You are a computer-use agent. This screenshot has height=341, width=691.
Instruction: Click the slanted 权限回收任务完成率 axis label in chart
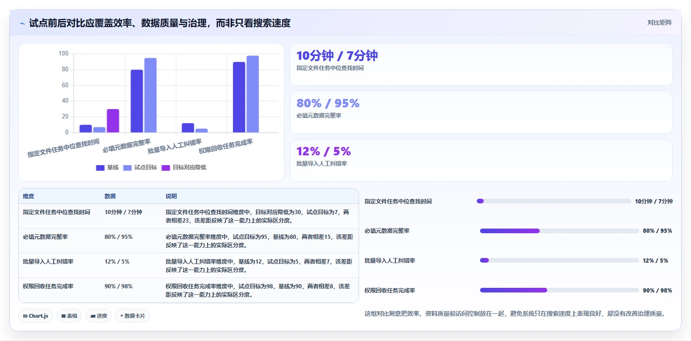tap(226, 146)
